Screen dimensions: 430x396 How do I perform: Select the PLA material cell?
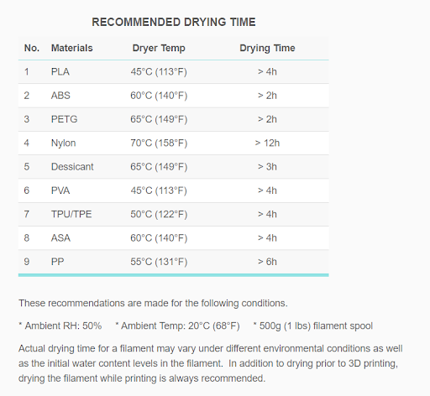60,72
